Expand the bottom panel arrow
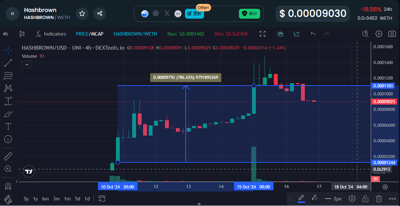The image size is (400, 206). [x=199, y=204]
